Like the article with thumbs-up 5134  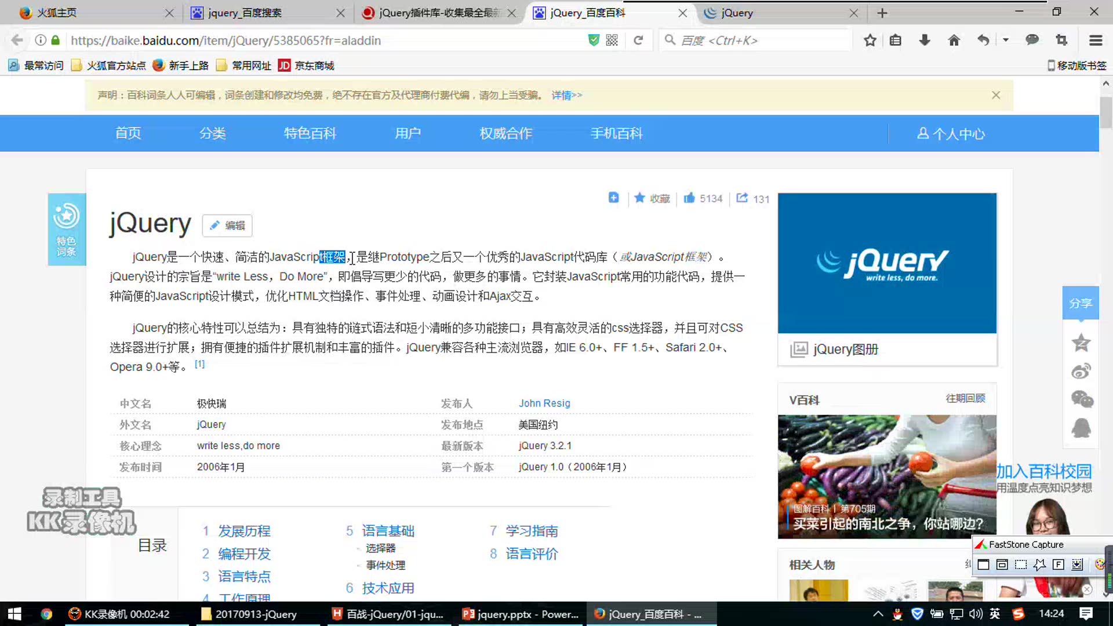pyautogui.click(x=703, y=198)
